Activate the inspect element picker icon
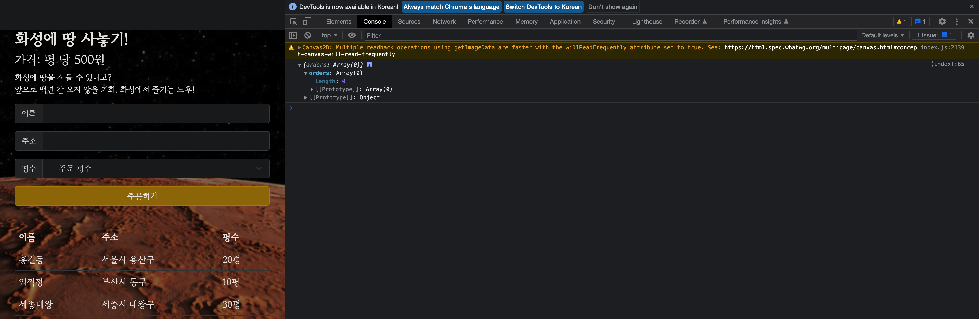Image resolution: width=979 pixels, height=319 pixels. 293,22
